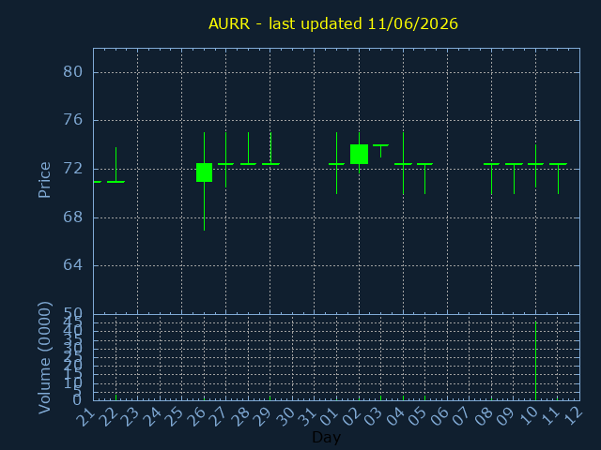
Task: Click the '64' price axis label
Action: pos(72,265)
